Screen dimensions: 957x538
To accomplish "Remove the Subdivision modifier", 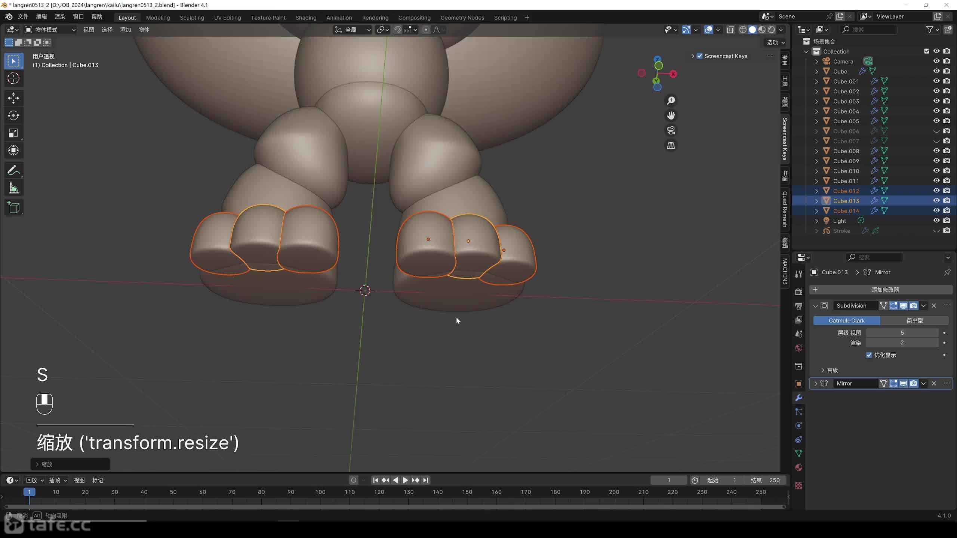I will pyautogui.click(x=934, y=306).
